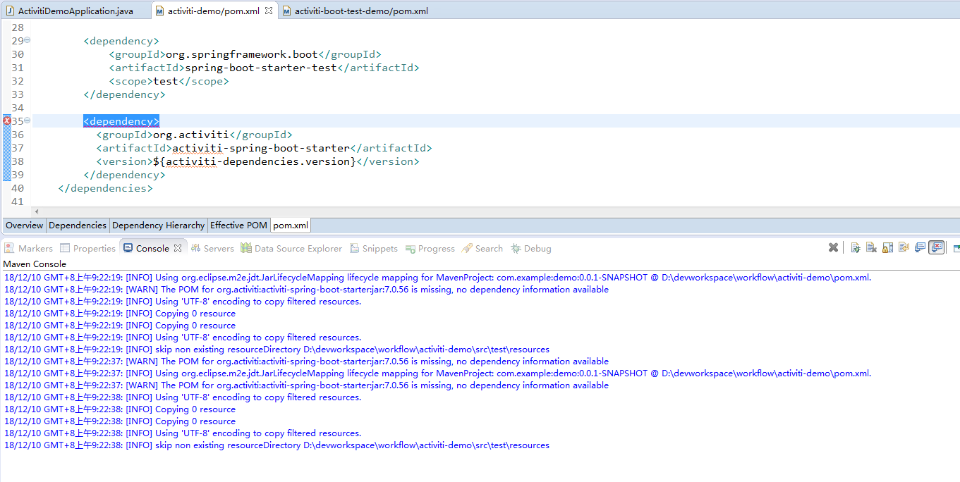
Task: Open the Overview tab of POM editor
Action: [25, 225]
